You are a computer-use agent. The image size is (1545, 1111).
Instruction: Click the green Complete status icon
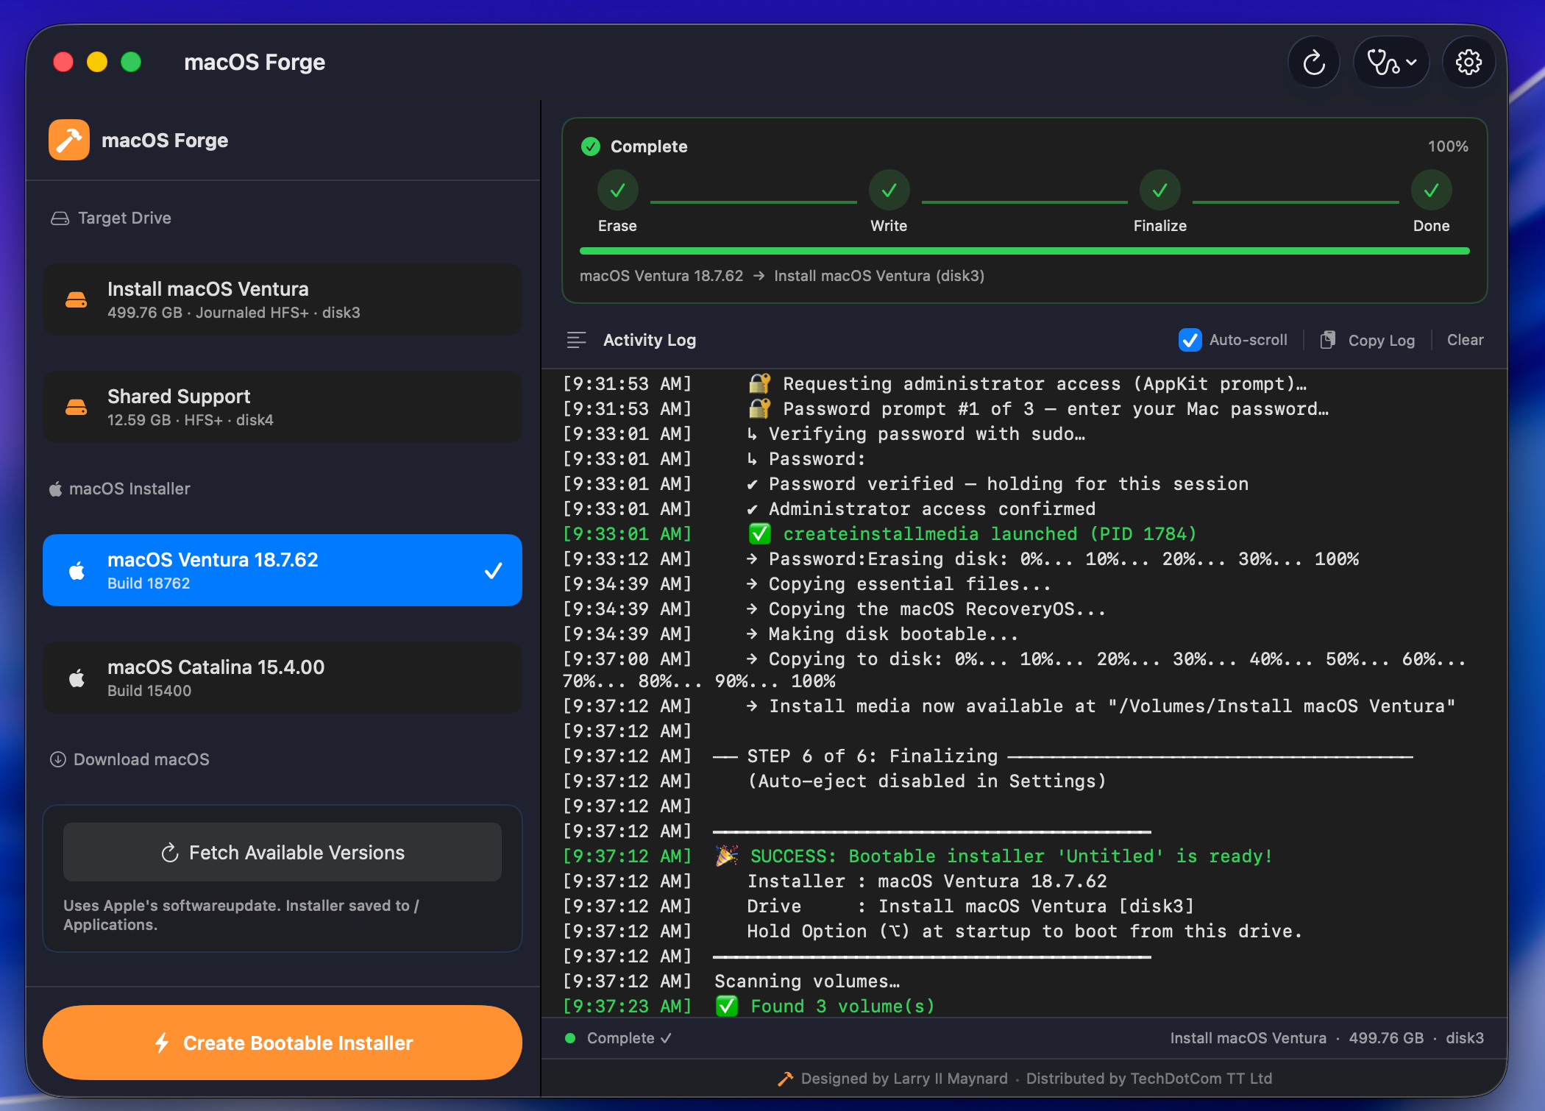coord(591,146)
